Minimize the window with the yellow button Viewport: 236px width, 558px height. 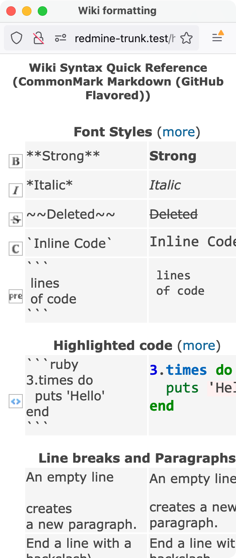tap(27, 11)
